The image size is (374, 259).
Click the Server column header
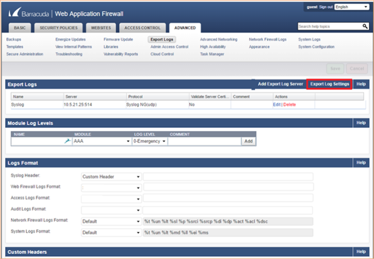(95, 97)
